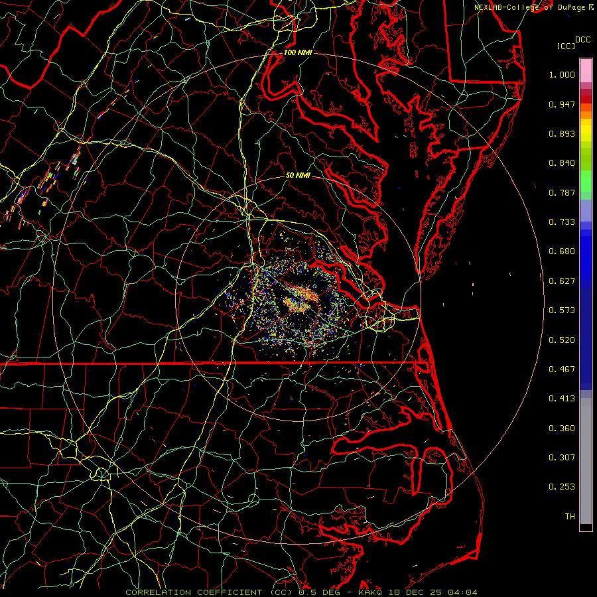Click the 0.413 scale value
Viewport: 597px width, 597px height.
click(562, 399)
